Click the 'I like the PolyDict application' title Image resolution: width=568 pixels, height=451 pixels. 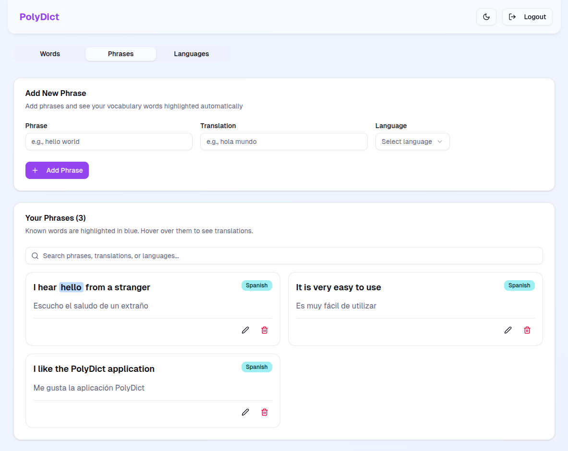point(94,369)
